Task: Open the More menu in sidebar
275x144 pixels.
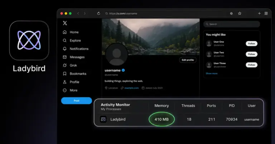Action: pyautogui.click(x=70, y=90)
